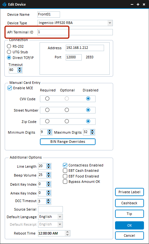Image resolution: width=149 pixels, height=244 pixels.
Task: Step up the Reboot Time value
Action: (x=67, y=232)
